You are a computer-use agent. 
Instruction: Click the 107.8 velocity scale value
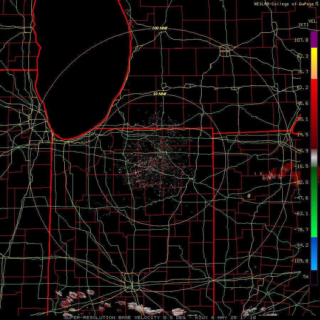pyautogui.click(x=301, y=40)
